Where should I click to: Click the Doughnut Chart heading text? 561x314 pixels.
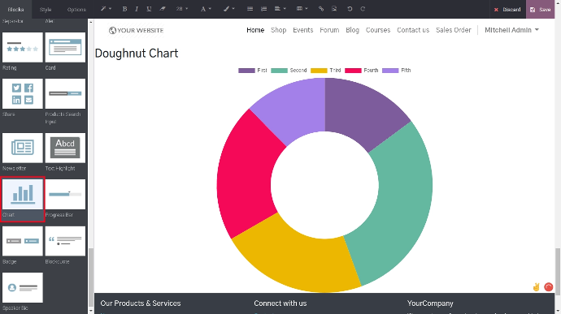point(137,54)
